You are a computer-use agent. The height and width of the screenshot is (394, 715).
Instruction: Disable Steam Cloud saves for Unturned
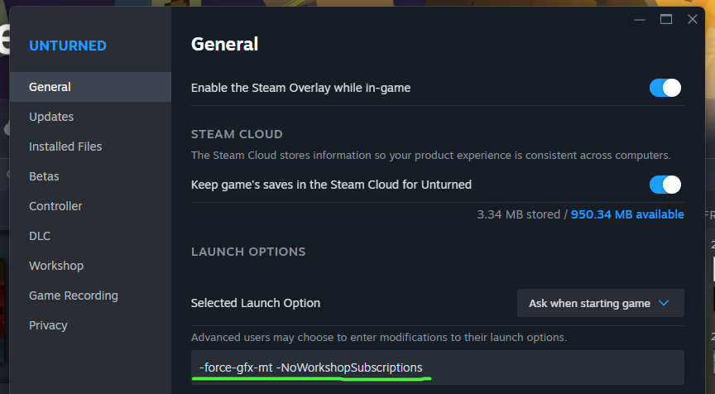665,185
